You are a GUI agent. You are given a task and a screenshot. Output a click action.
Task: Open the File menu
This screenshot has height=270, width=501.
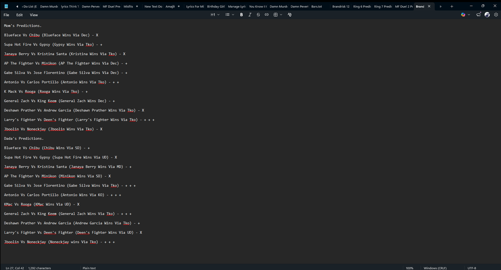coord(7,15)
